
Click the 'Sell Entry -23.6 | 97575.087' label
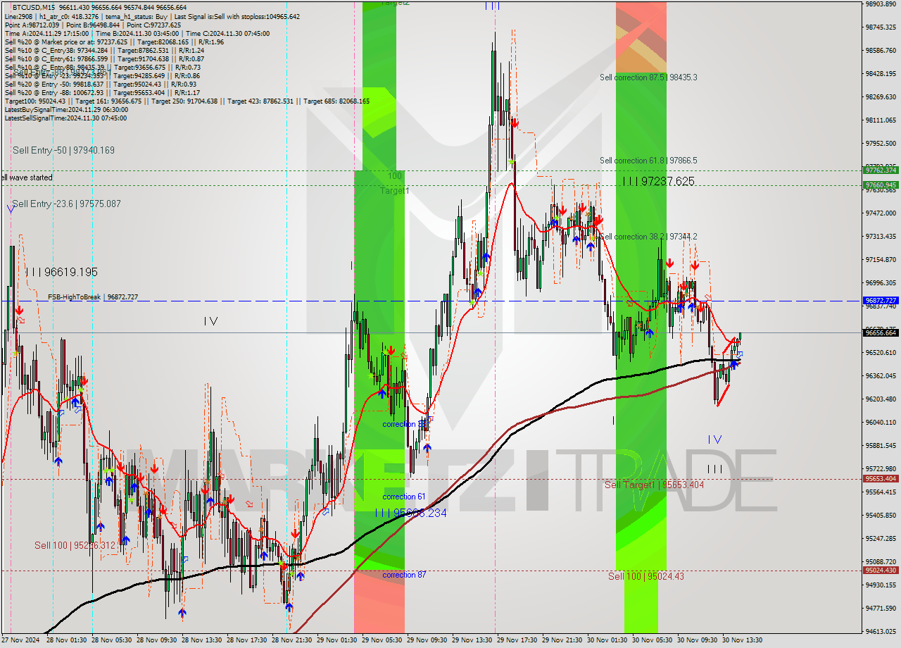[x=66, y=204]
